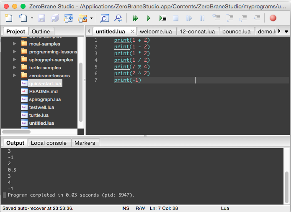
Task: Open Find dialog icon
Action: coord(105,18)
